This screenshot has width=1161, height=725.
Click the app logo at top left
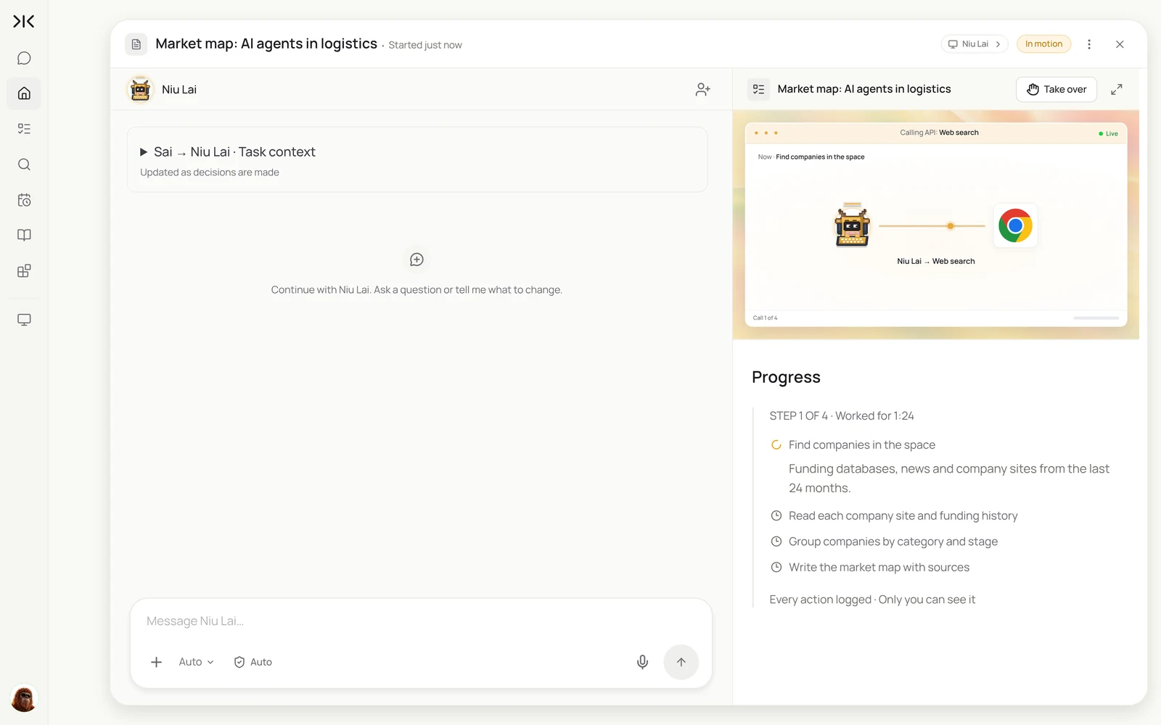pos(24,22)
